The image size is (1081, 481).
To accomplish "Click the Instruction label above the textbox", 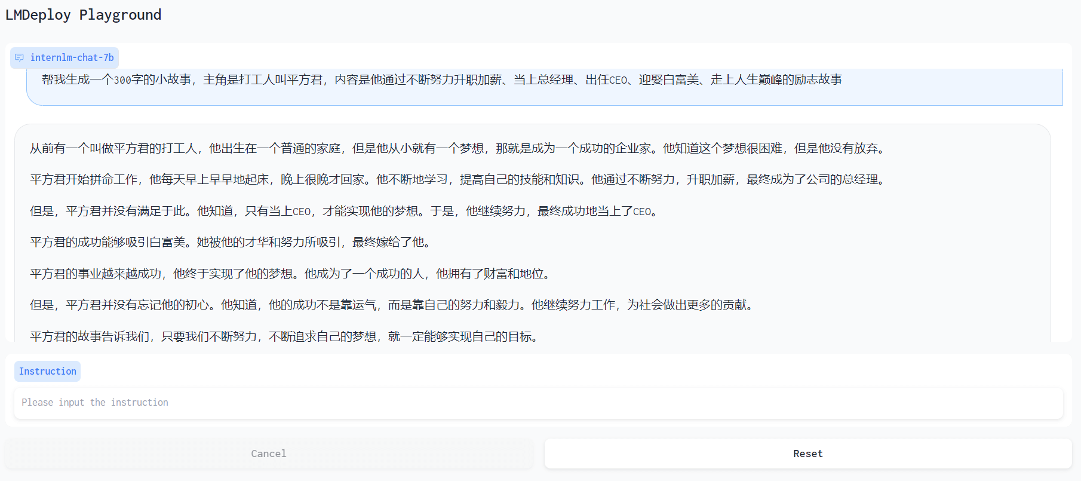I will pyautogui.click(x=48, y=372).
